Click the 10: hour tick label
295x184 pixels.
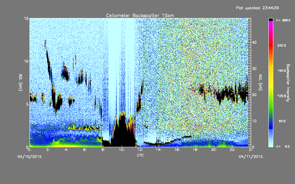click(122, 150)
